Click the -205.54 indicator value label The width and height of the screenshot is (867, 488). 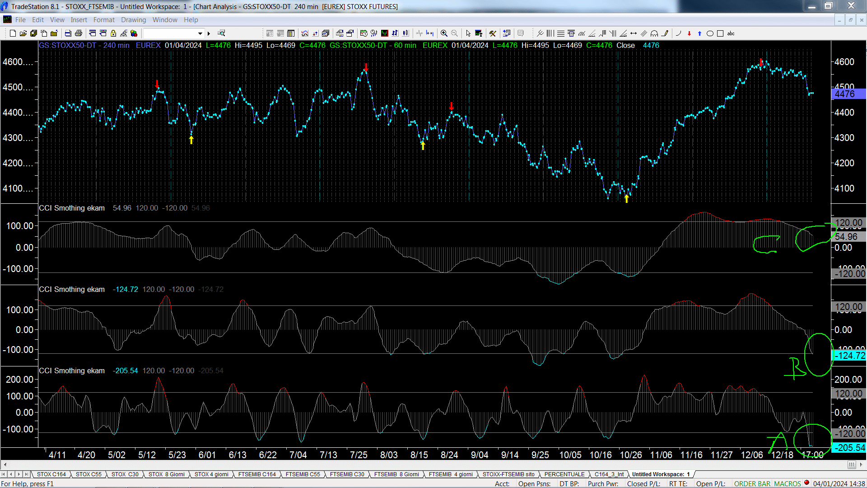[x=849, y=448]
